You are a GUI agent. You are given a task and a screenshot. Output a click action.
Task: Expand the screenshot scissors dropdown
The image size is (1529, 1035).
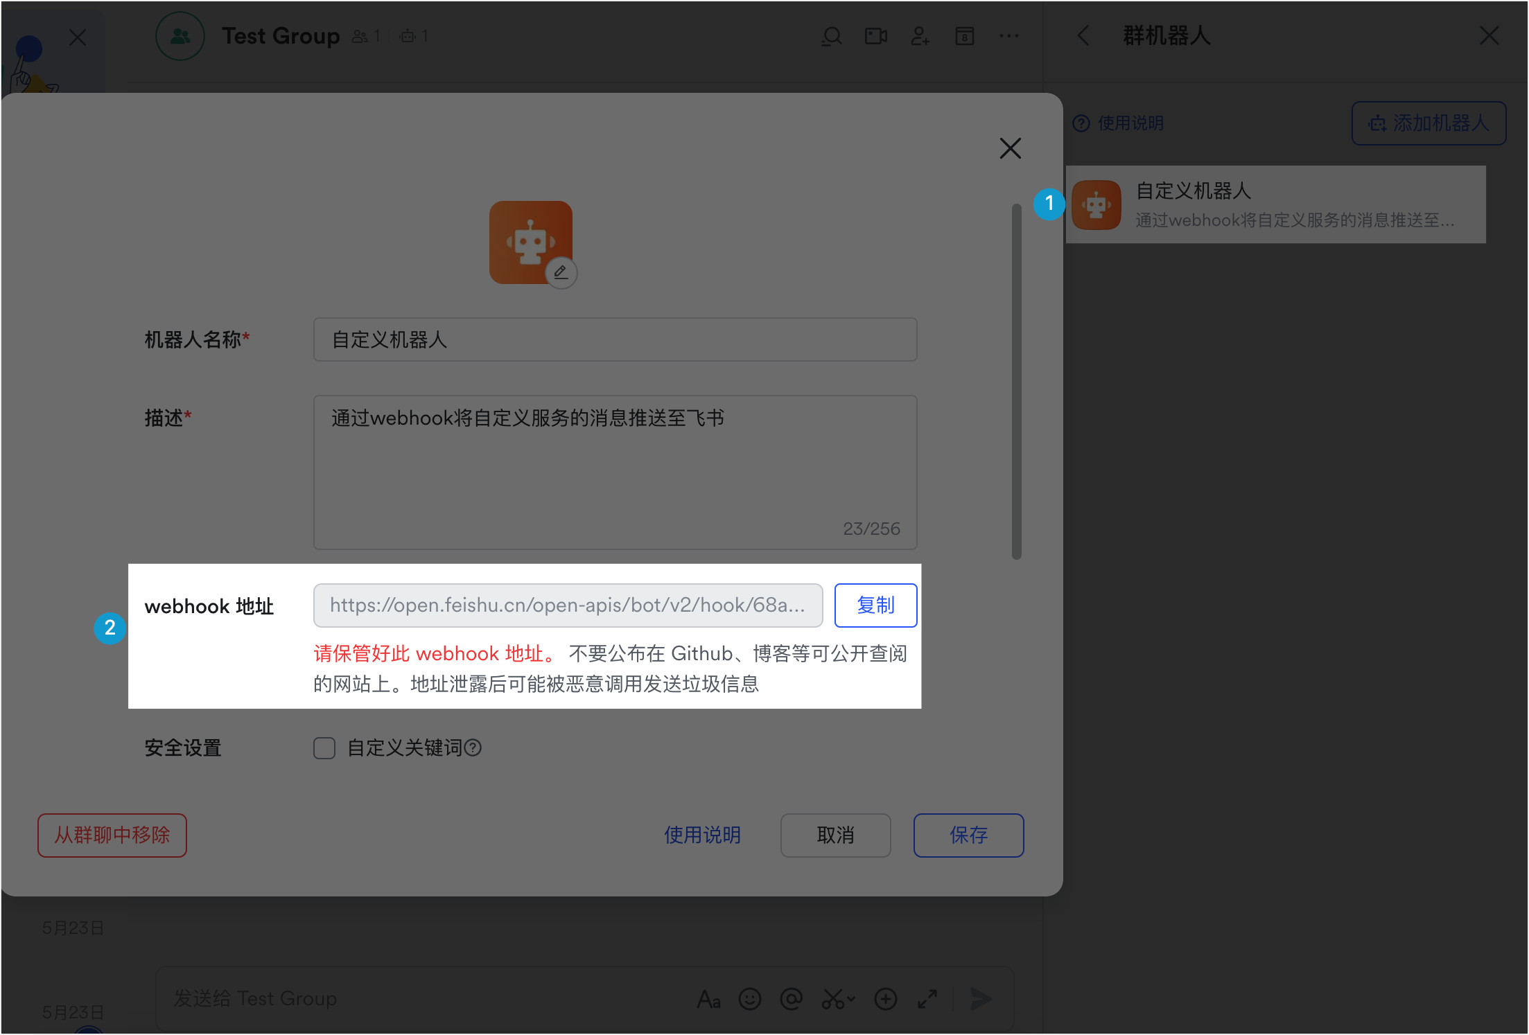pyautogui.click(x=851, y=999)
